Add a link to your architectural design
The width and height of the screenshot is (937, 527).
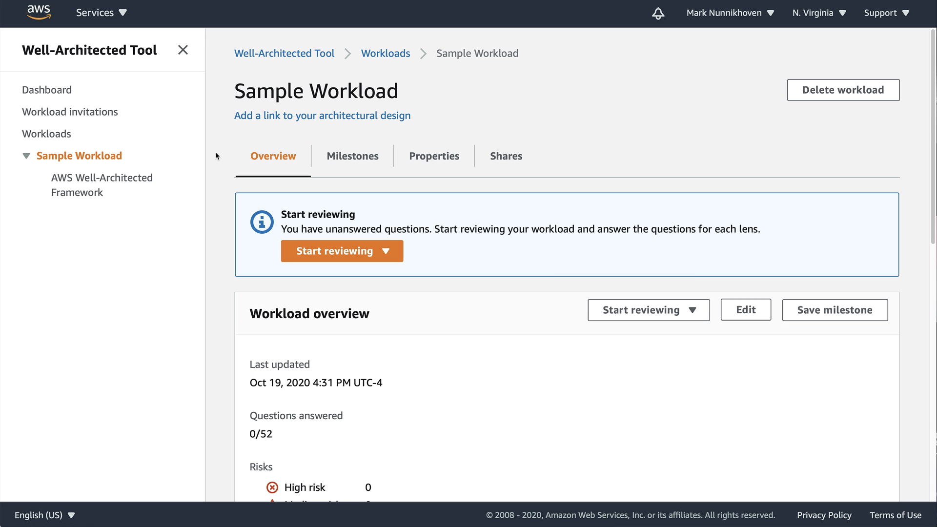(x=322, y=116)
